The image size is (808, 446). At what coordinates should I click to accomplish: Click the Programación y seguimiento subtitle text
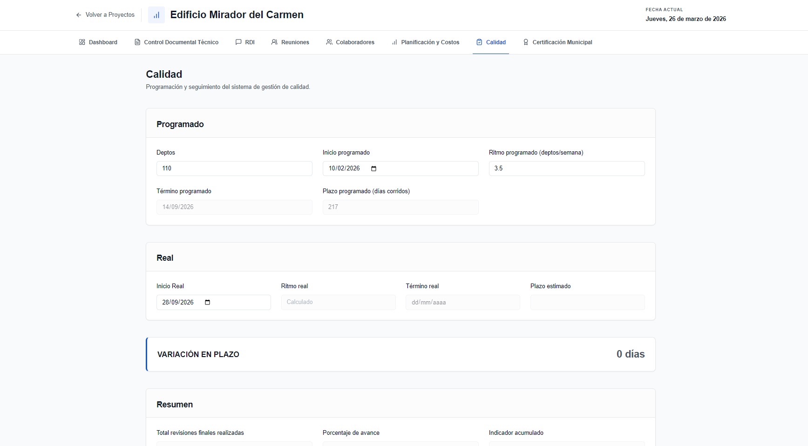coord(228,87)
